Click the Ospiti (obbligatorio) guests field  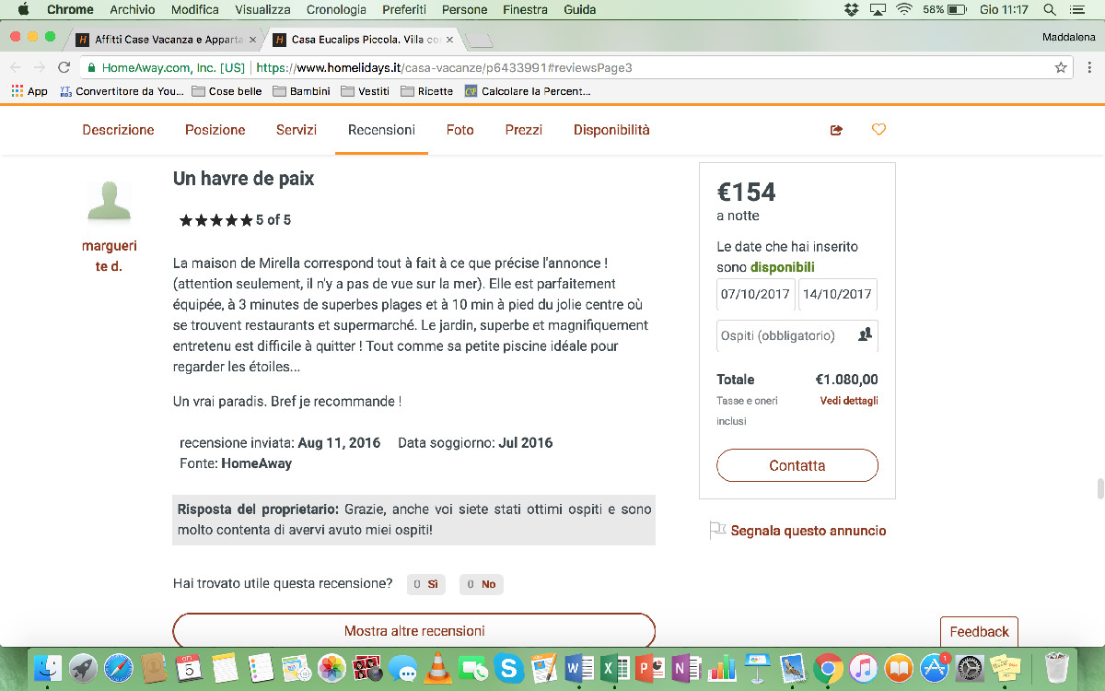797,335
